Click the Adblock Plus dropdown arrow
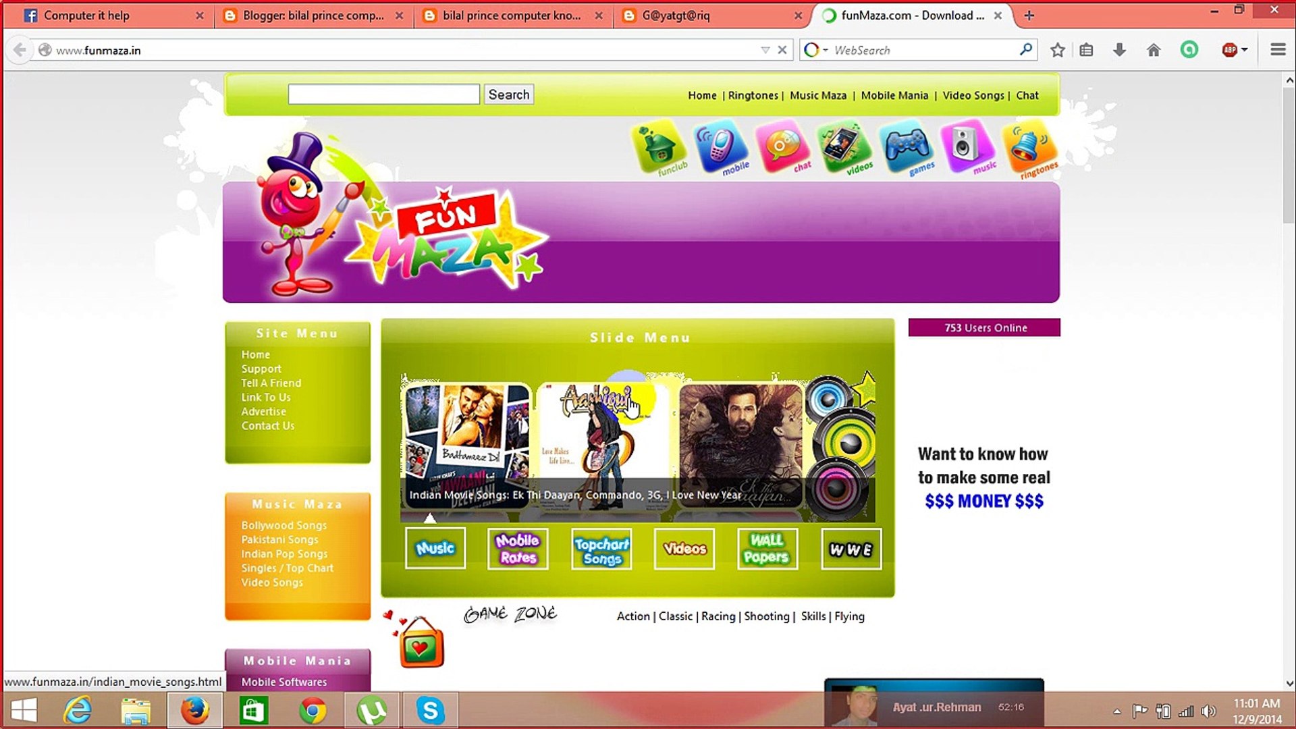 coord(1245,50)
